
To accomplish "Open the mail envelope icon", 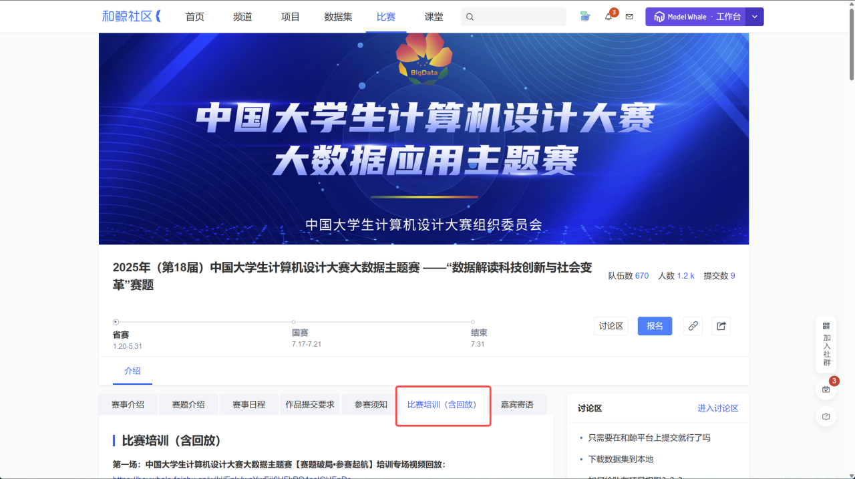I will (629, 17).
